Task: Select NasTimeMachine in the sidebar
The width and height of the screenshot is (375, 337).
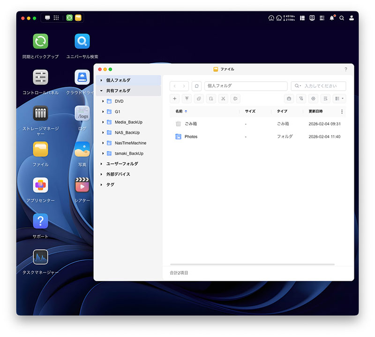Action: 130,143
